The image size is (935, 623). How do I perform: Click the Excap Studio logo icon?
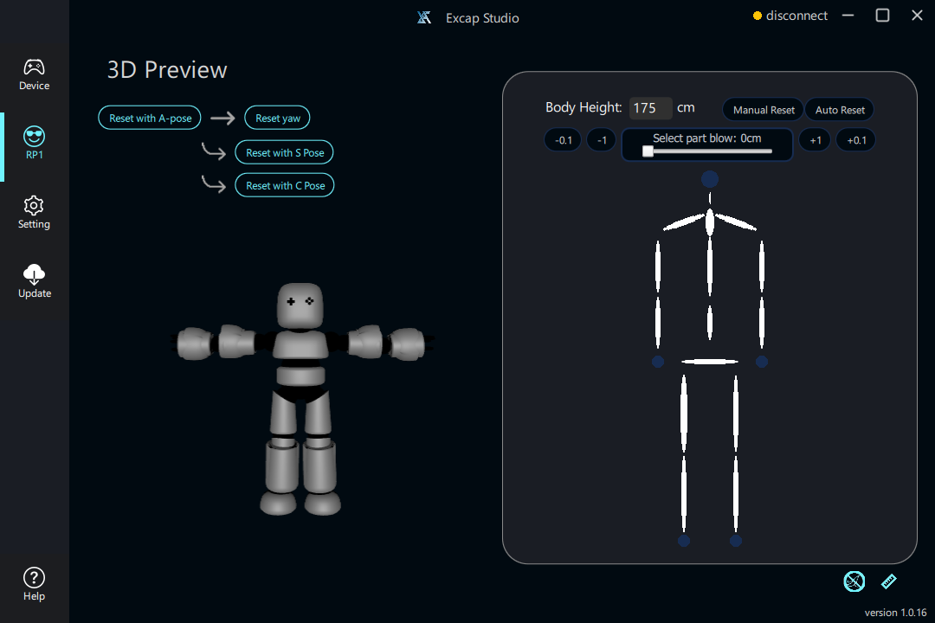(424, 17)
